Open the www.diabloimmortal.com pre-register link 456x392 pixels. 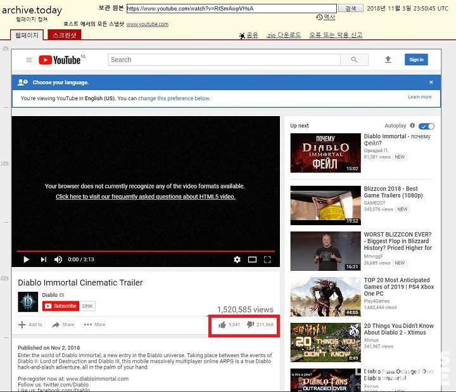[98, 379]
